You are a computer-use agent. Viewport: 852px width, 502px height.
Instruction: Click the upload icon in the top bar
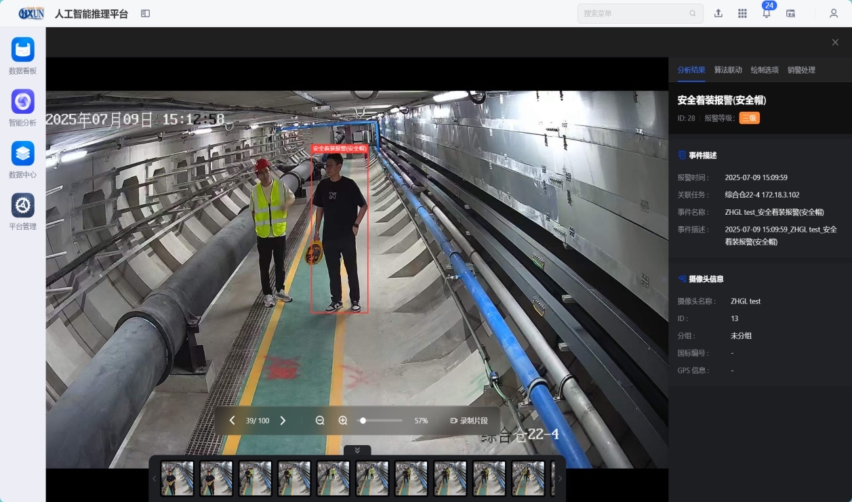[718, 14]
